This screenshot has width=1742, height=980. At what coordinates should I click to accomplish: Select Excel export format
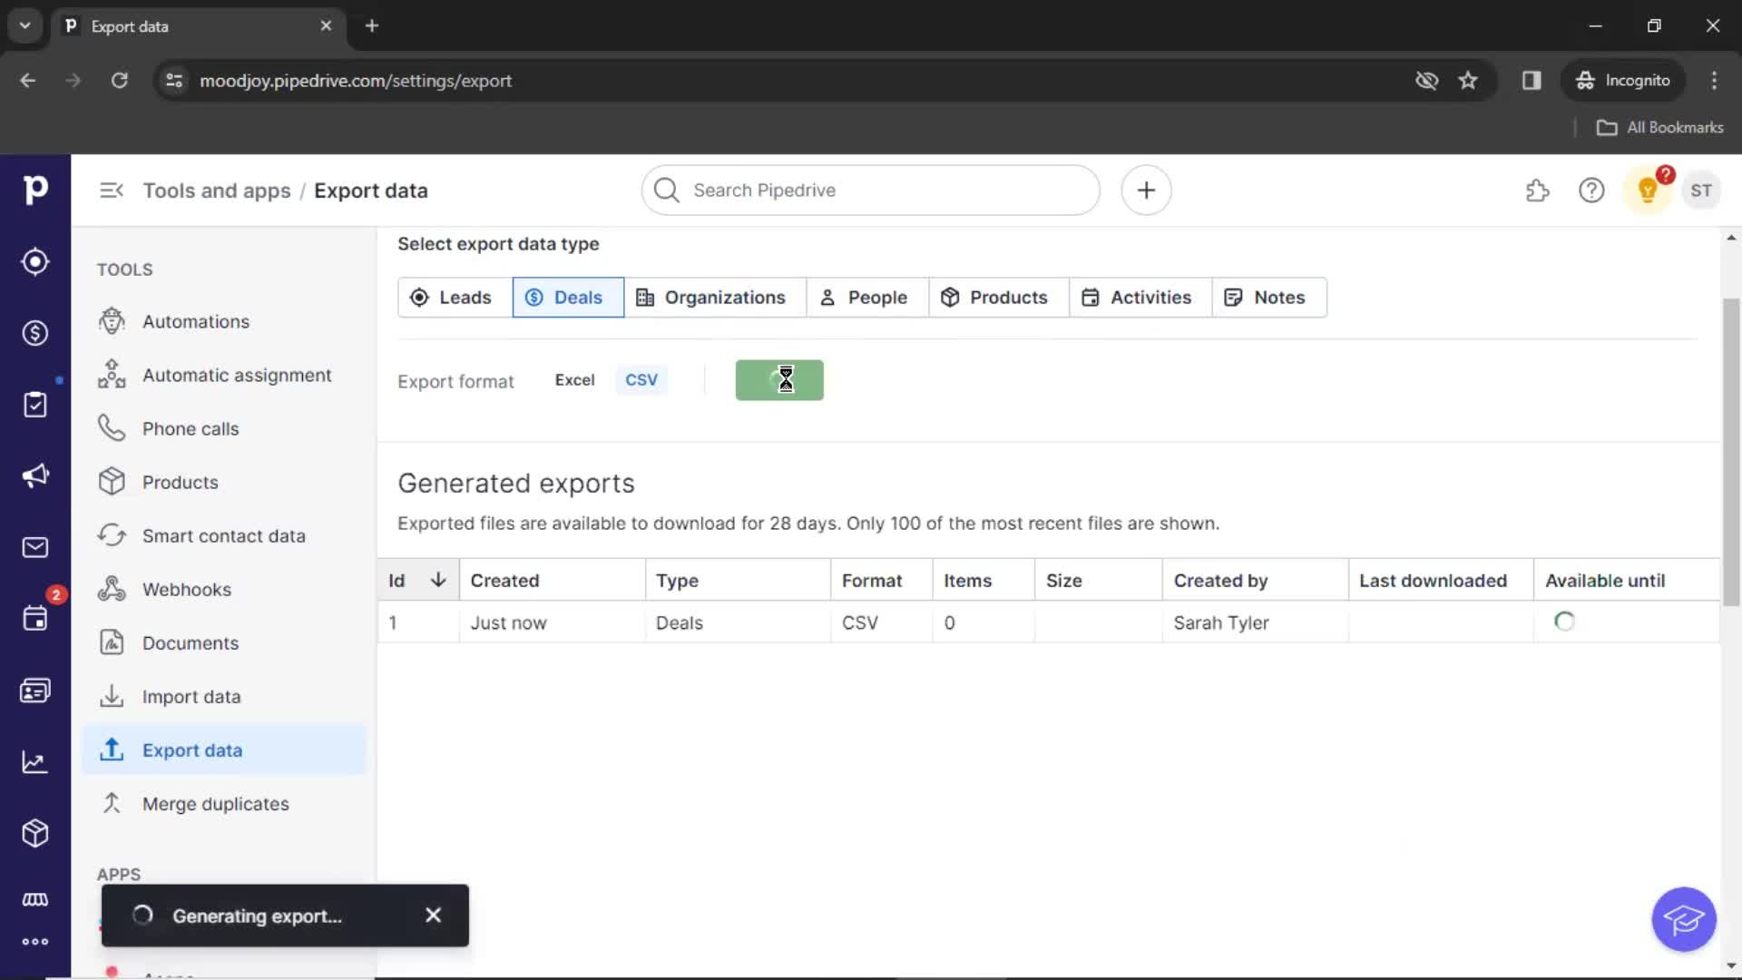[x=574, y=379]
